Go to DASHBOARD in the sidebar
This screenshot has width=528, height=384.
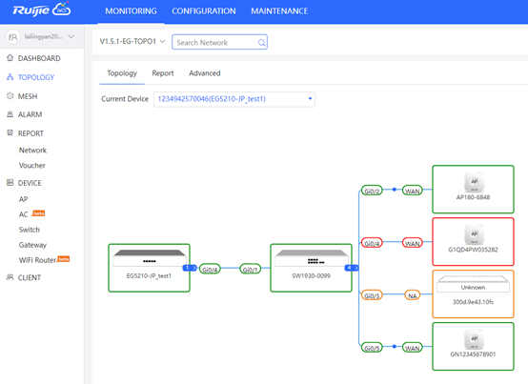(x=39, y=58)
